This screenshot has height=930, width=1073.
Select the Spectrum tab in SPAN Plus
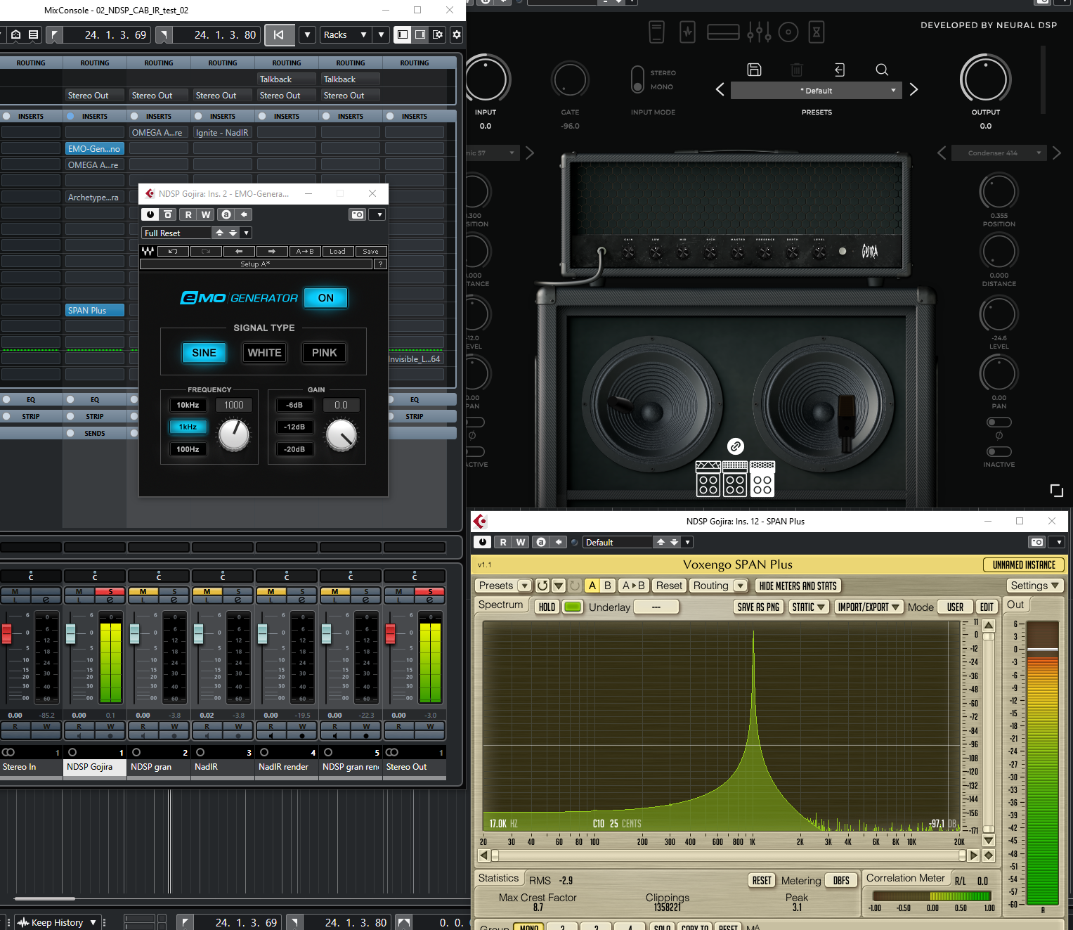tap(501, 605)
